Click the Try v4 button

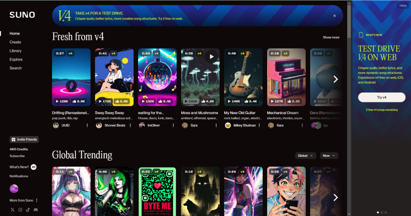click(382, 97)
